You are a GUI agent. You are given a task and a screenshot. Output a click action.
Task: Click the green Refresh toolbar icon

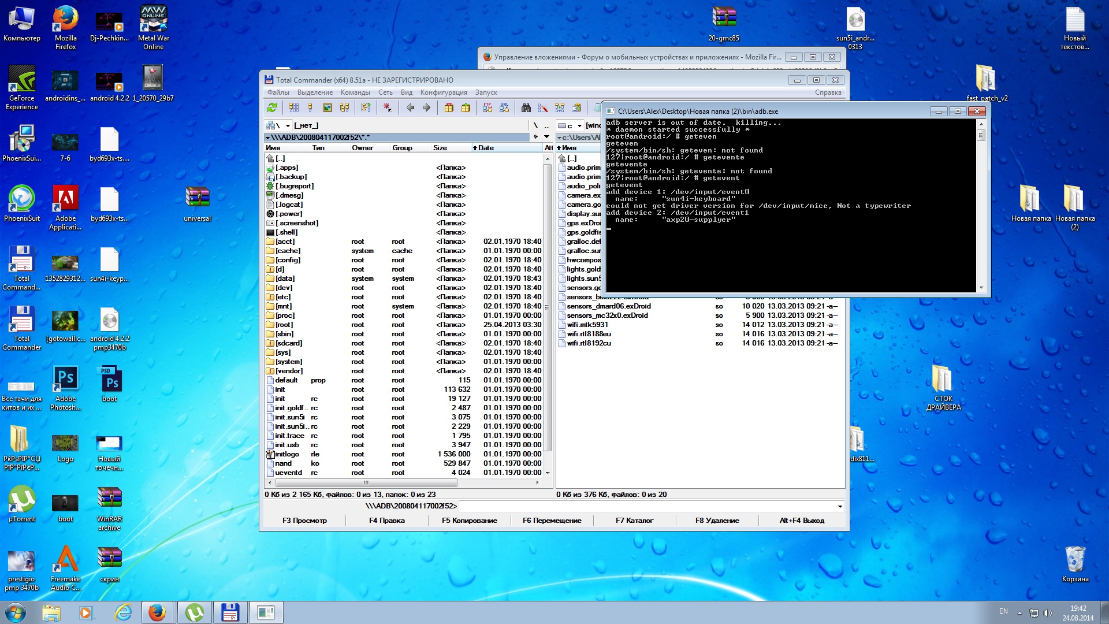(x=272, y=107)
